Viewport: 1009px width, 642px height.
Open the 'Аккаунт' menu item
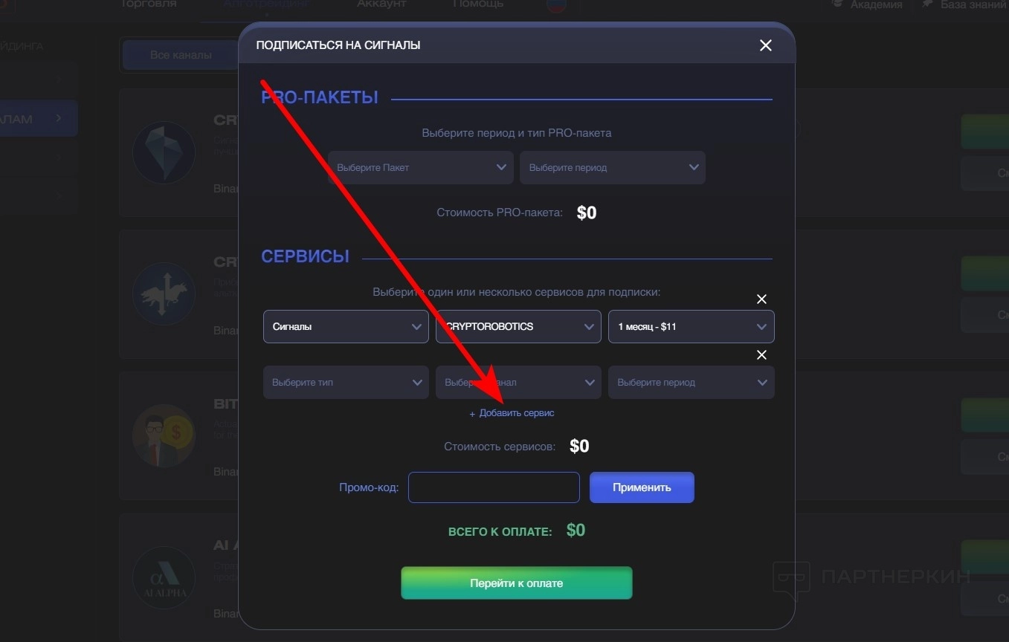[x=381, y=4]
